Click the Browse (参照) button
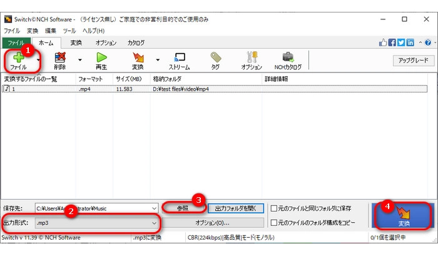This screenshot has width=438, height=254. click(x=183, y=208)
